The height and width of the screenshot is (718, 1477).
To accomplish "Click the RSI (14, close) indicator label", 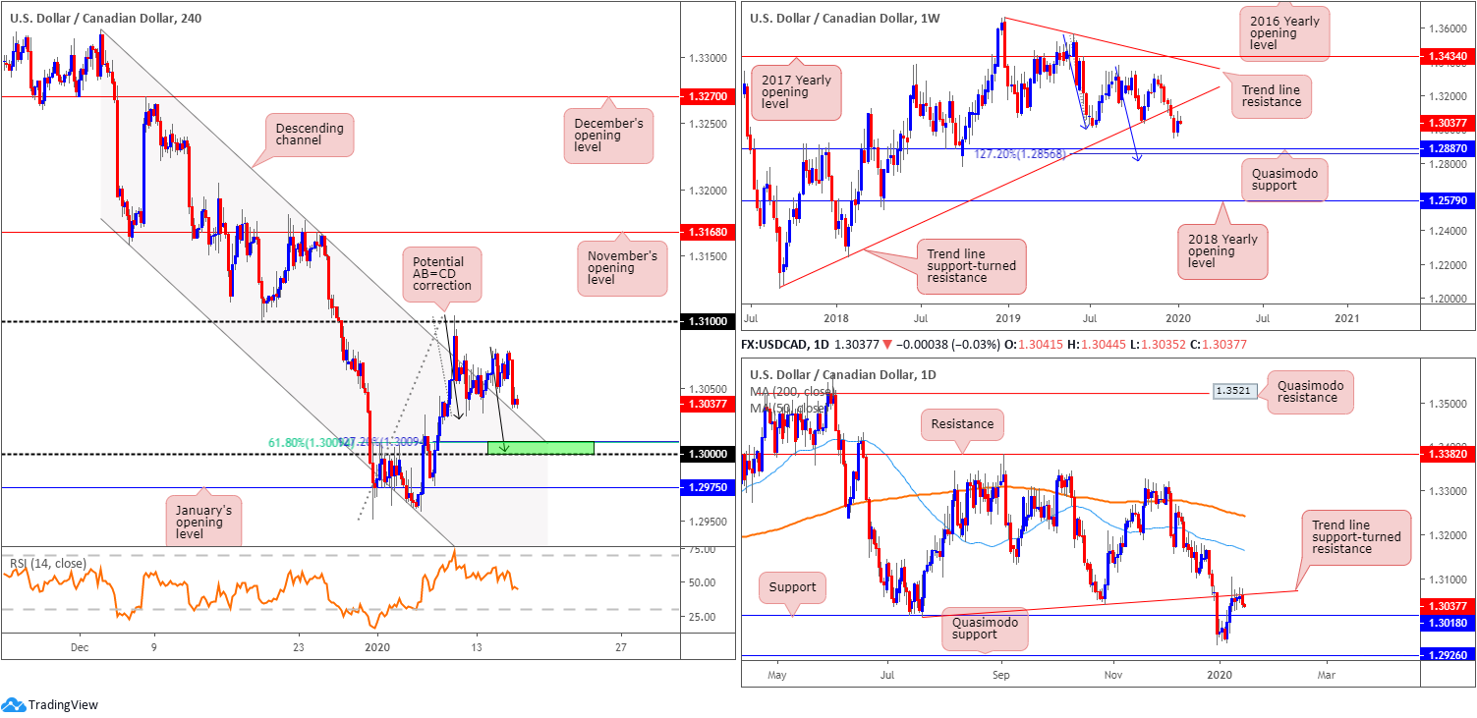I will click(48, 564).
